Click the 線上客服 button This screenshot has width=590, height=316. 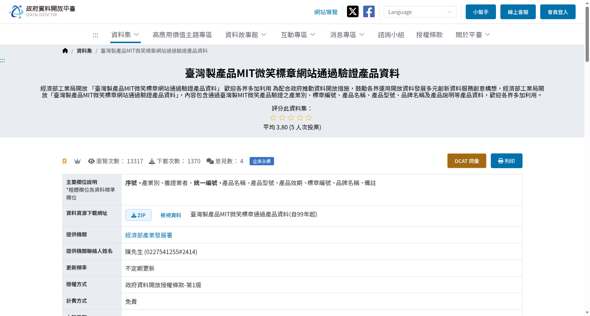(518, 12)
